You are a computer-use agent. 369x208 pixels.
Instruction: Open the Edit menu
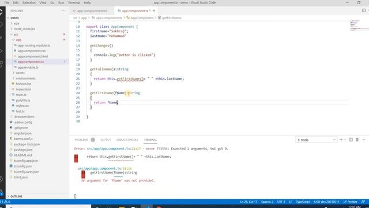(16, 2)
